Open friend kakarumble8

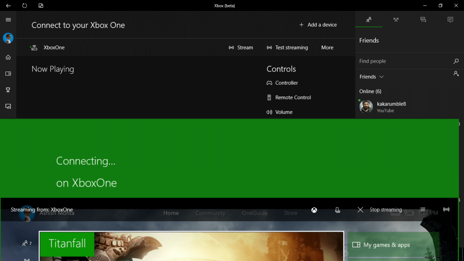click(410, 107)
